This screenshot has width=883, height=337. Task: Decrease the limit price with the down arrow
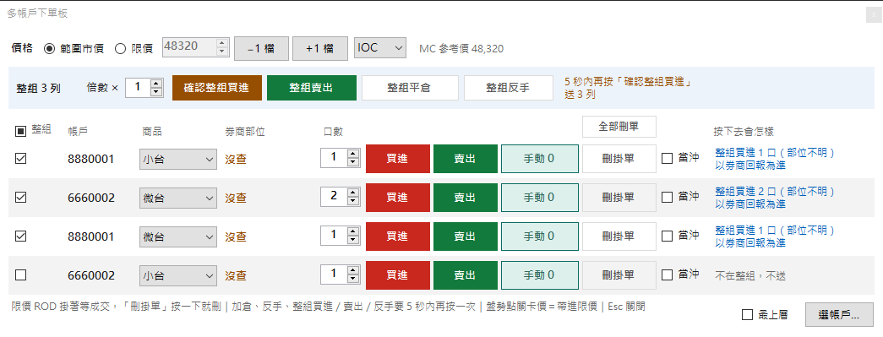click(x=222, y=52)
